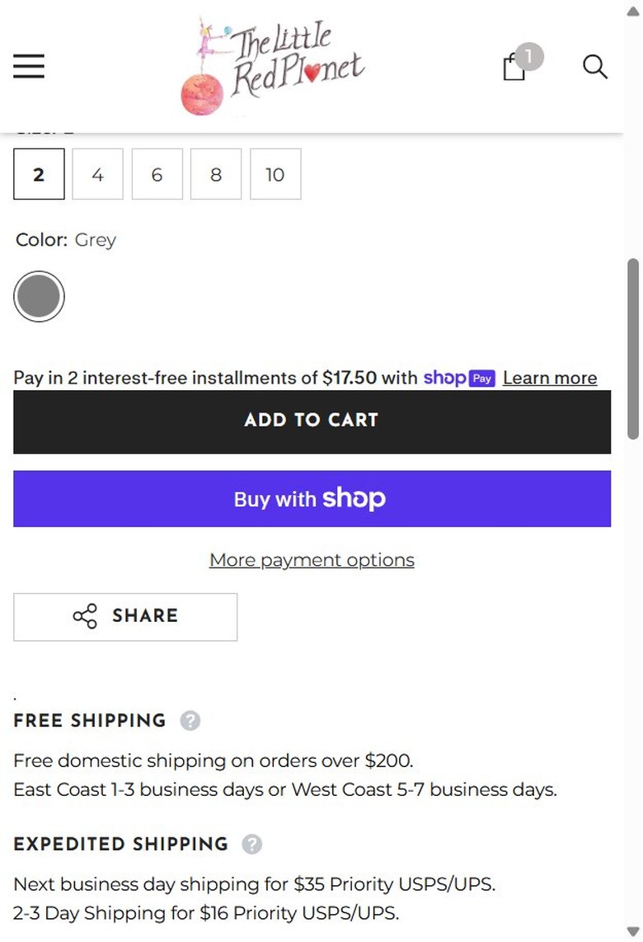Open Shop Pay Learn more link
643x942 pixels.
tap(550, 378)
